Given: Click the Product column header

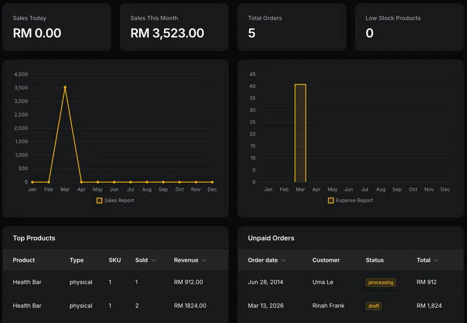Looking at the screenshot, I should [x=24, y=260].
